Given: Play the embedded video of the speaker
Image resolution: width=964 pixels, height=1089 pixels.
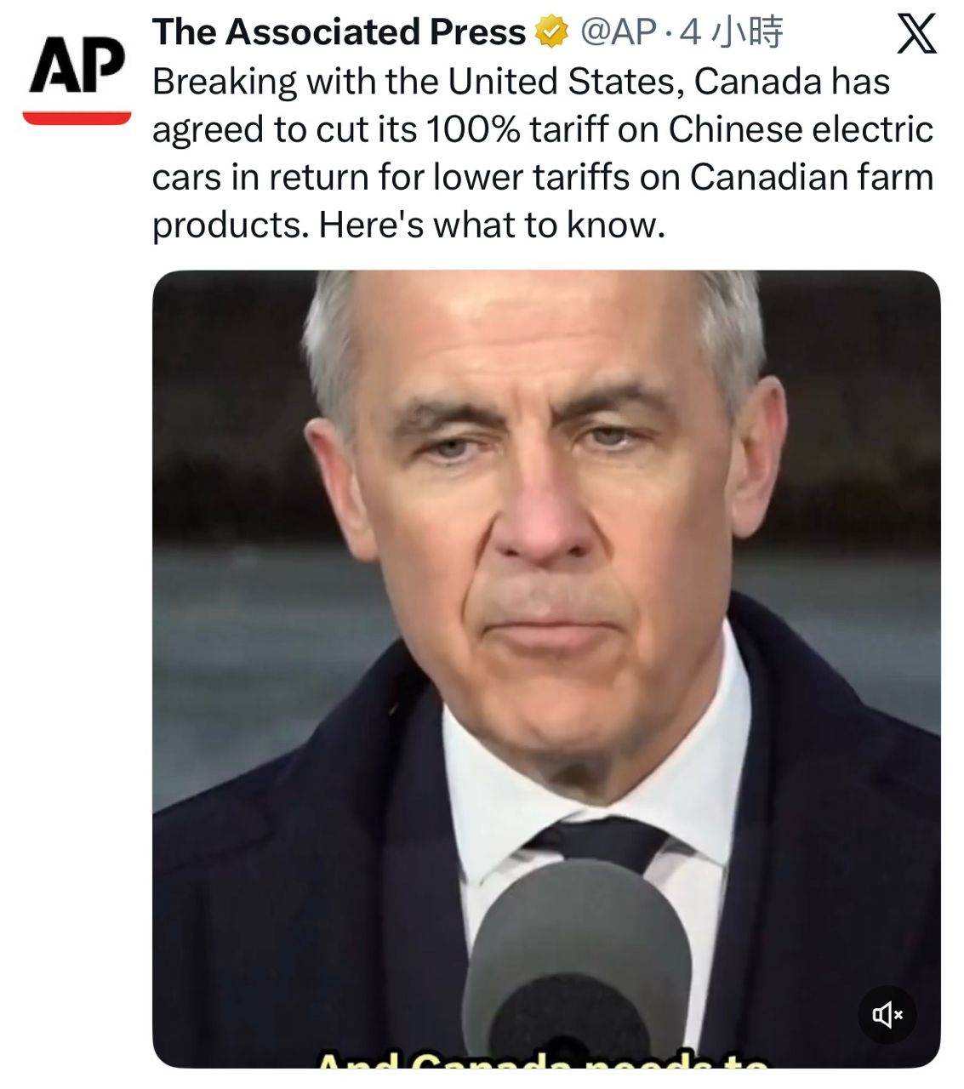Looking at the screenshot, I should 546,669.
